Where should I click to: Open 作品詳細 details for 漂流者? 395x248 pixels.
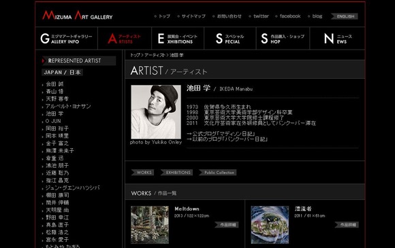(x=347, y=225)
